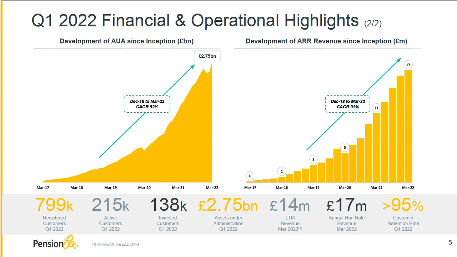Click 'Development of ARR Revenue since Inception (£m)' heading
The image size is (457, 257).
tap(326, 41)
